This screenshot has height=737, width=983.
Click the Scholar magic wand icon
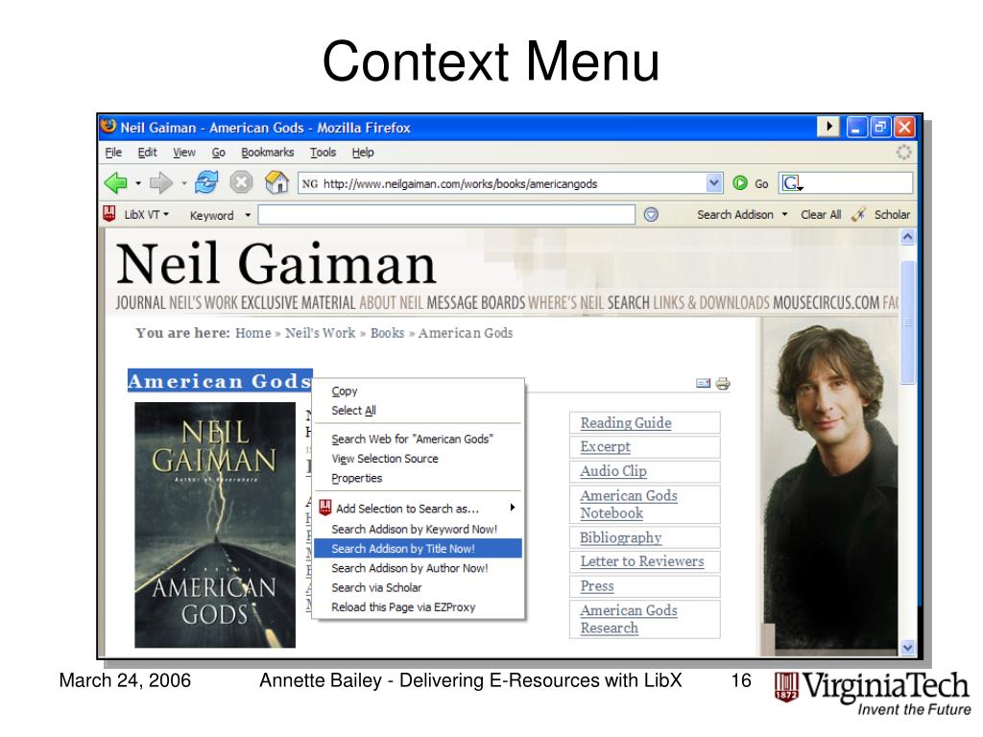point(859,214)
